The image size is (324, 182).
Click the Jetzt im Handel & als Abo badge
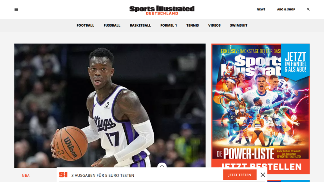point(295,62)
